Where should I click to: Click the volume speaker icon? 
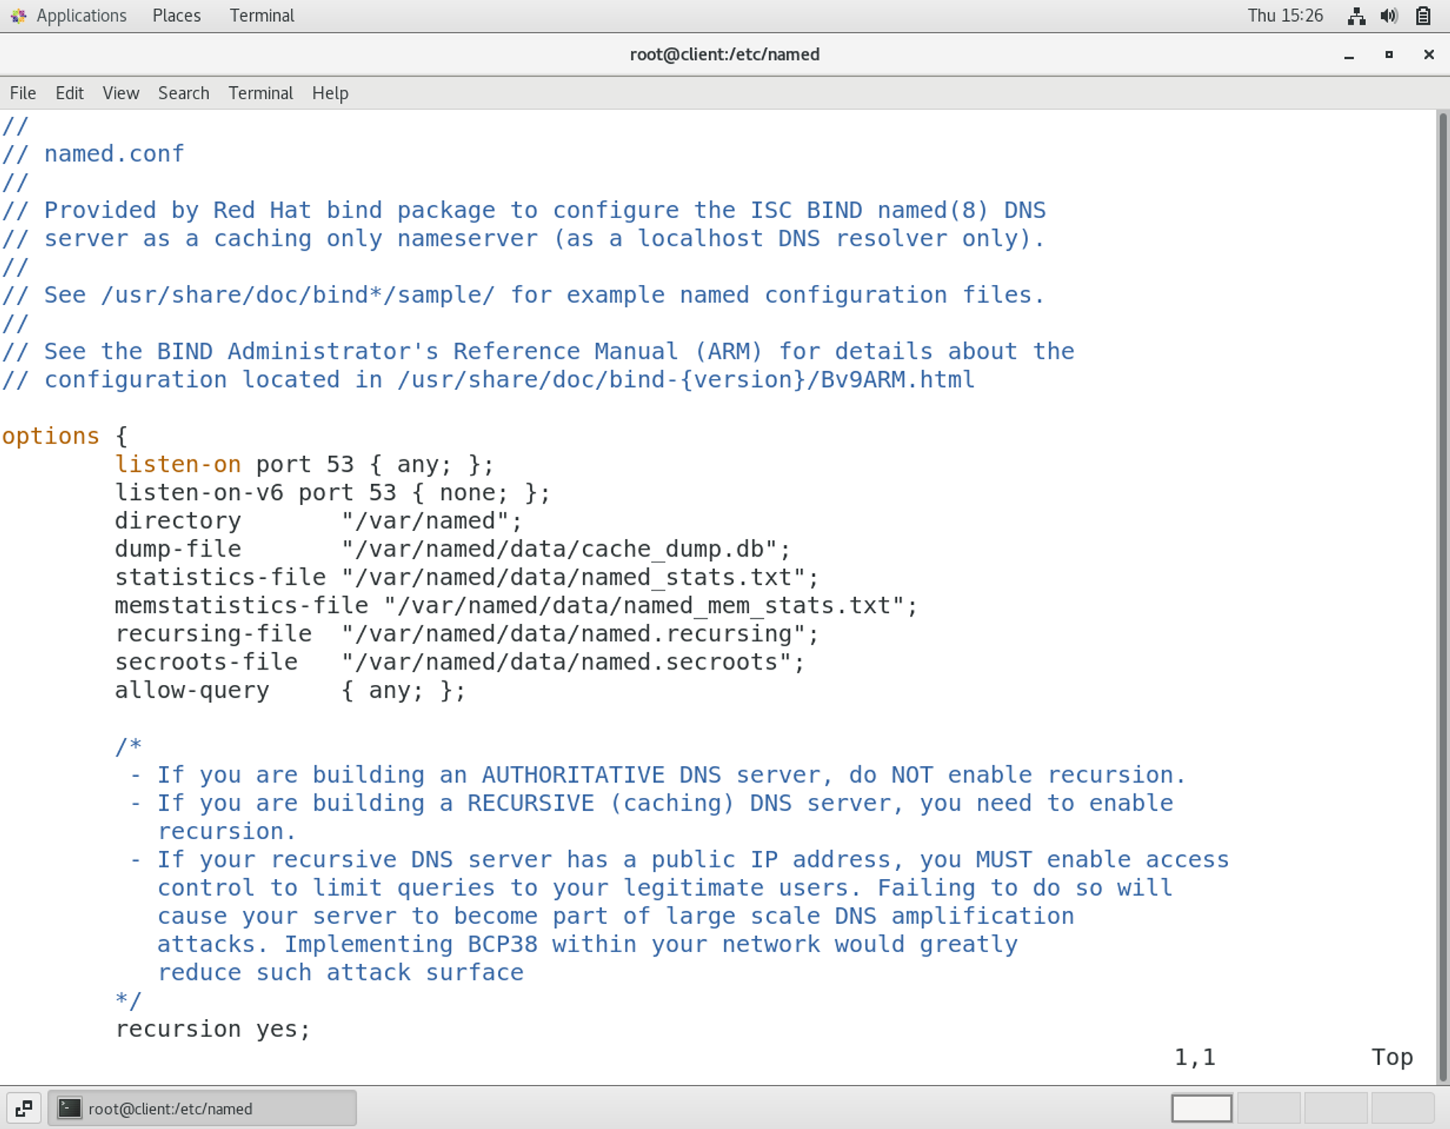point(1389,16)
